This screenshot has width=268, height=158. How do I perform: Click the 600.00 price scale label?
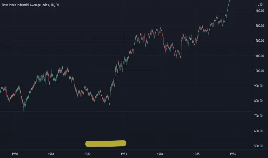[x=259, y=131]
